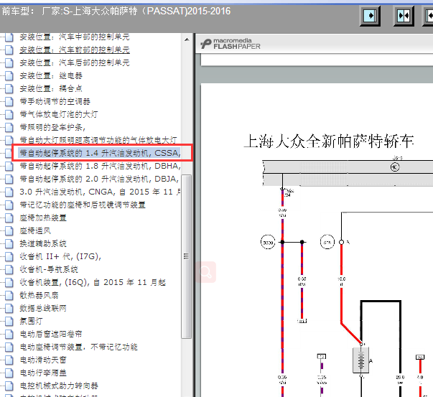Open 带自动大灯照明距离调节功能的气体放电大灯 entry
Viewport: 433px width, 397px height.
point(98,140)
